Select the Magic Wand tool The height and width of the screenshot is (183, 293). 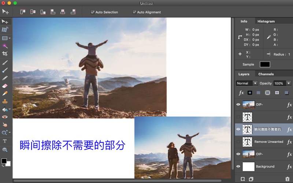(5, 46)
